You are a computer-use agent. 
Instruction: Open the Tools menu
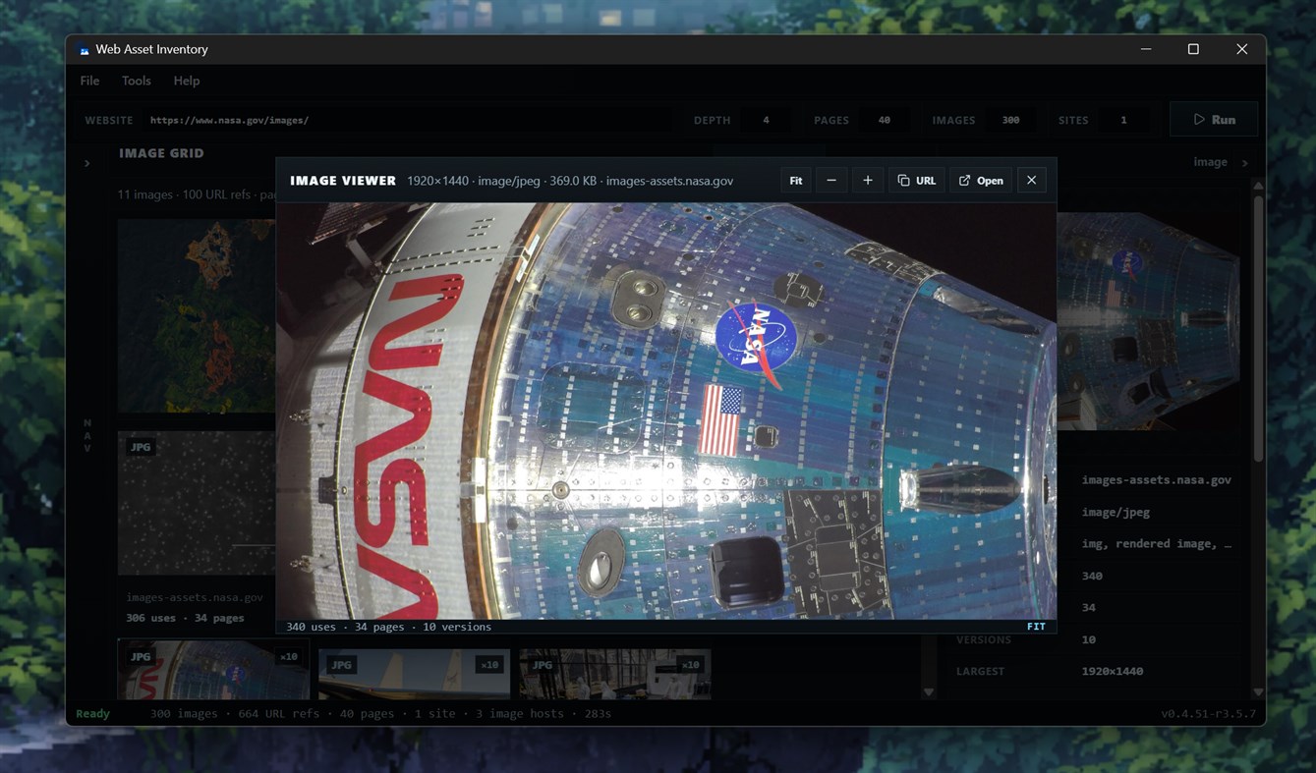click(137, 81)
